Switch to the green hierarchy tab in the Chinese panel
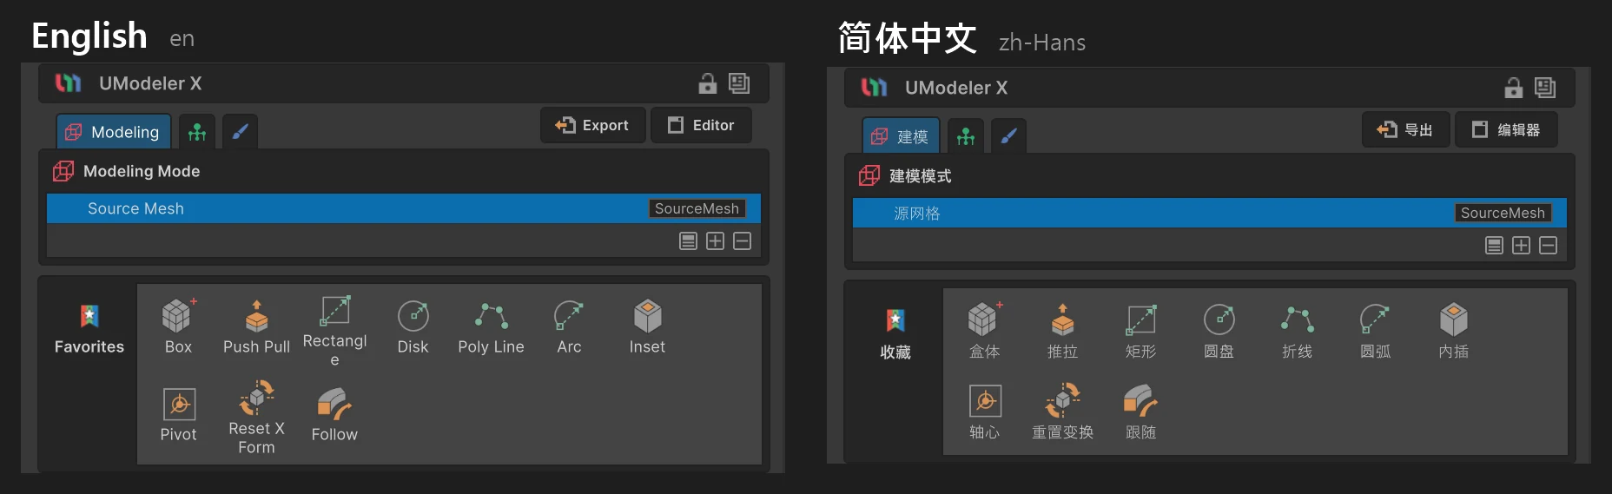This screenshot has height=494, width=1612. click(x=966, y=136)
